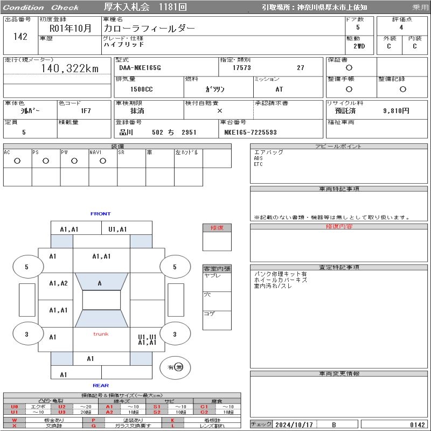The image size is (431, 431).
Task: Click the recycle fee 9,810円
Action: click(397, 111)
